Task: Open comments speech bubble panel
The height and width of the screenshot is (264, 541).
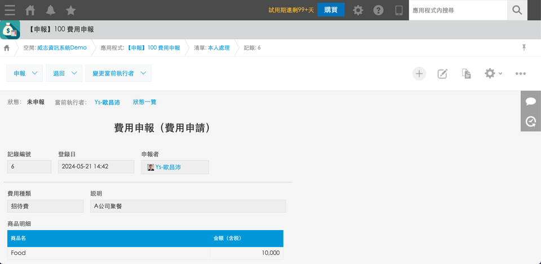Action: pyautogui.click(x=531, y=101)
